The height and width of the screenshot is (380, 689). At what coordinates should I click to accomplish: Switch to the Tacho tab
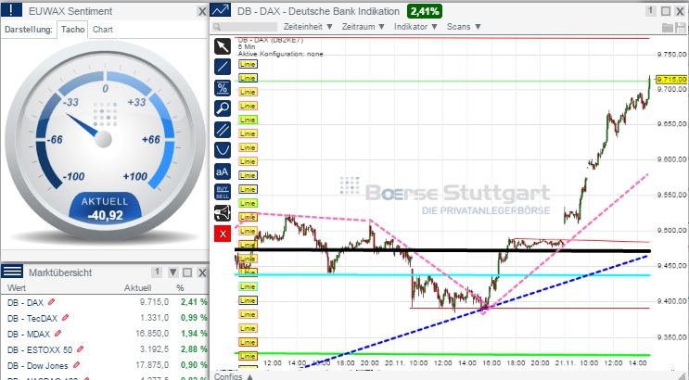click(x=72, y=30)
